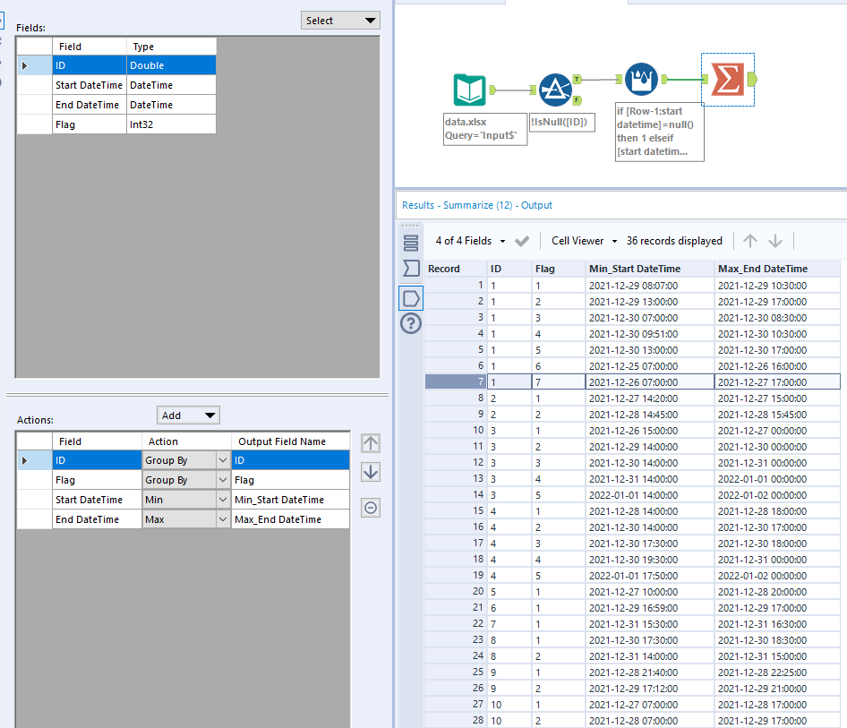
Task: Select Flag field row in Fields list
Action: click(x=116, y=124)
